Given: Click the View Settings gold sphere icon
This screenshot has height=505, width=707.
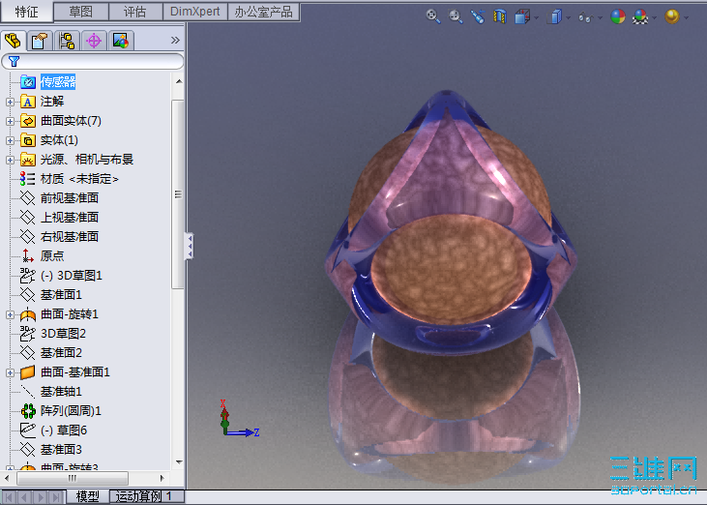Looking at the screenshot, I should (672, 16).
